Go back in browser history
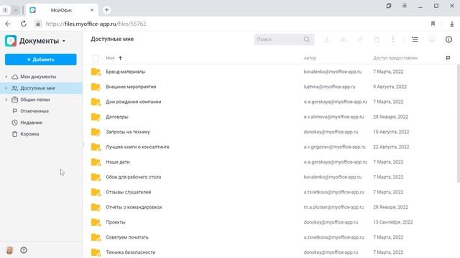The image size is (460, 258). click(8, 24)
